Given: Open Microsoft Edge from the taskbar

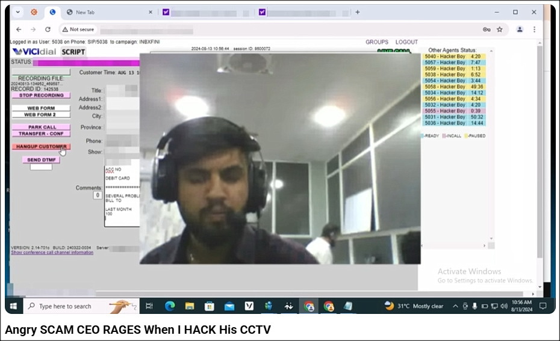Looking at the screenshot, I should (170, 306).
